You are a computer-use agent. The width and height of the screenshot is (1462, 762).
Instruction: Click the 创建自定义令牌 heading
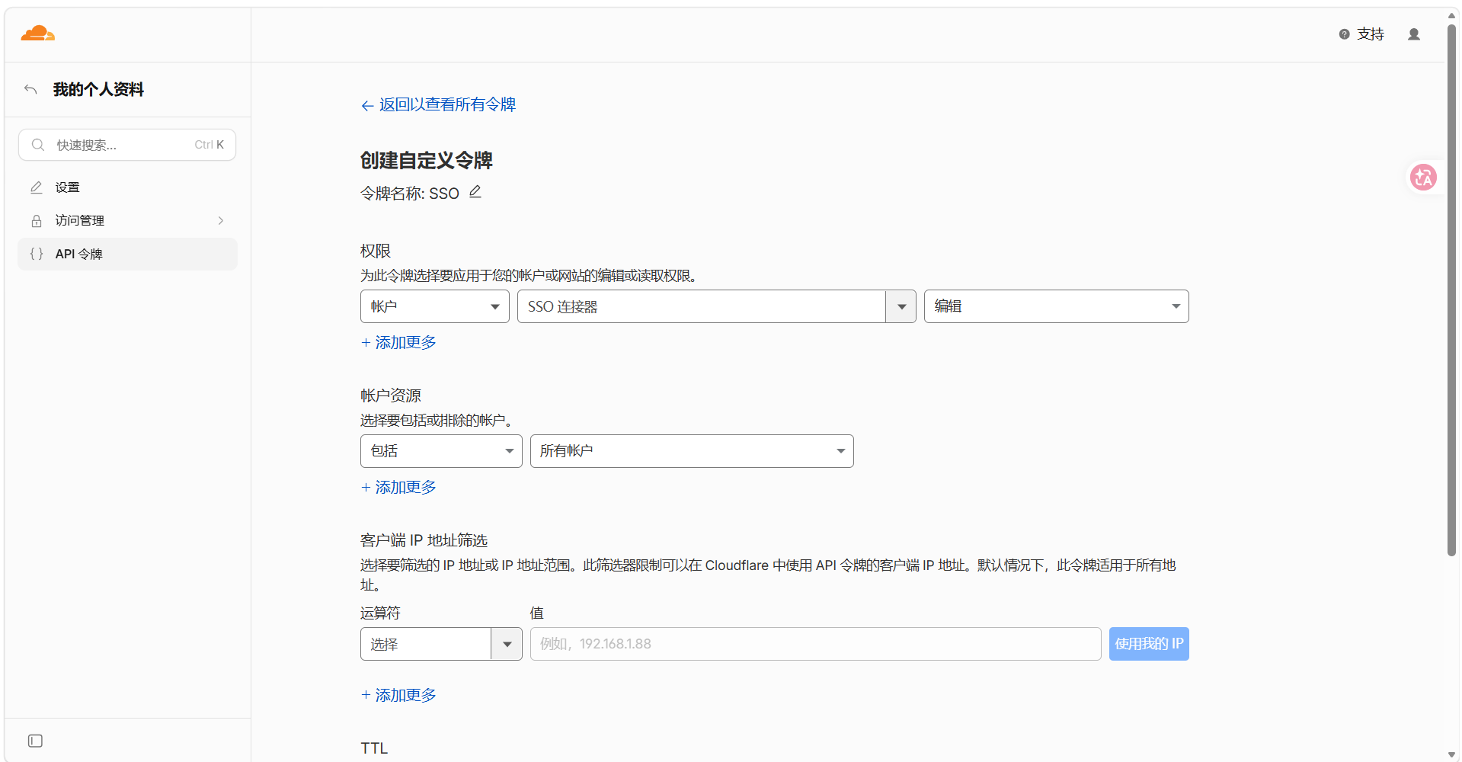[x=427, y=161]
